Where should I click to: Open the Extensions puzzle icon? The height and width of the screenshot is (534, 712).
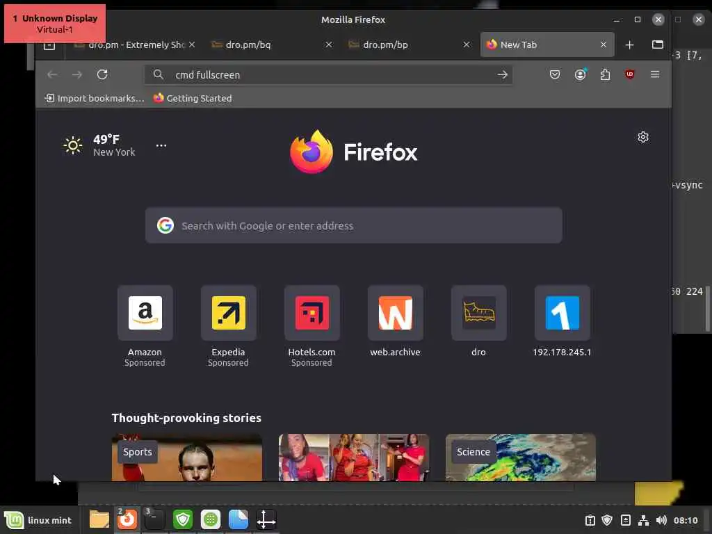pyautogui.click(x=605, y=74)
